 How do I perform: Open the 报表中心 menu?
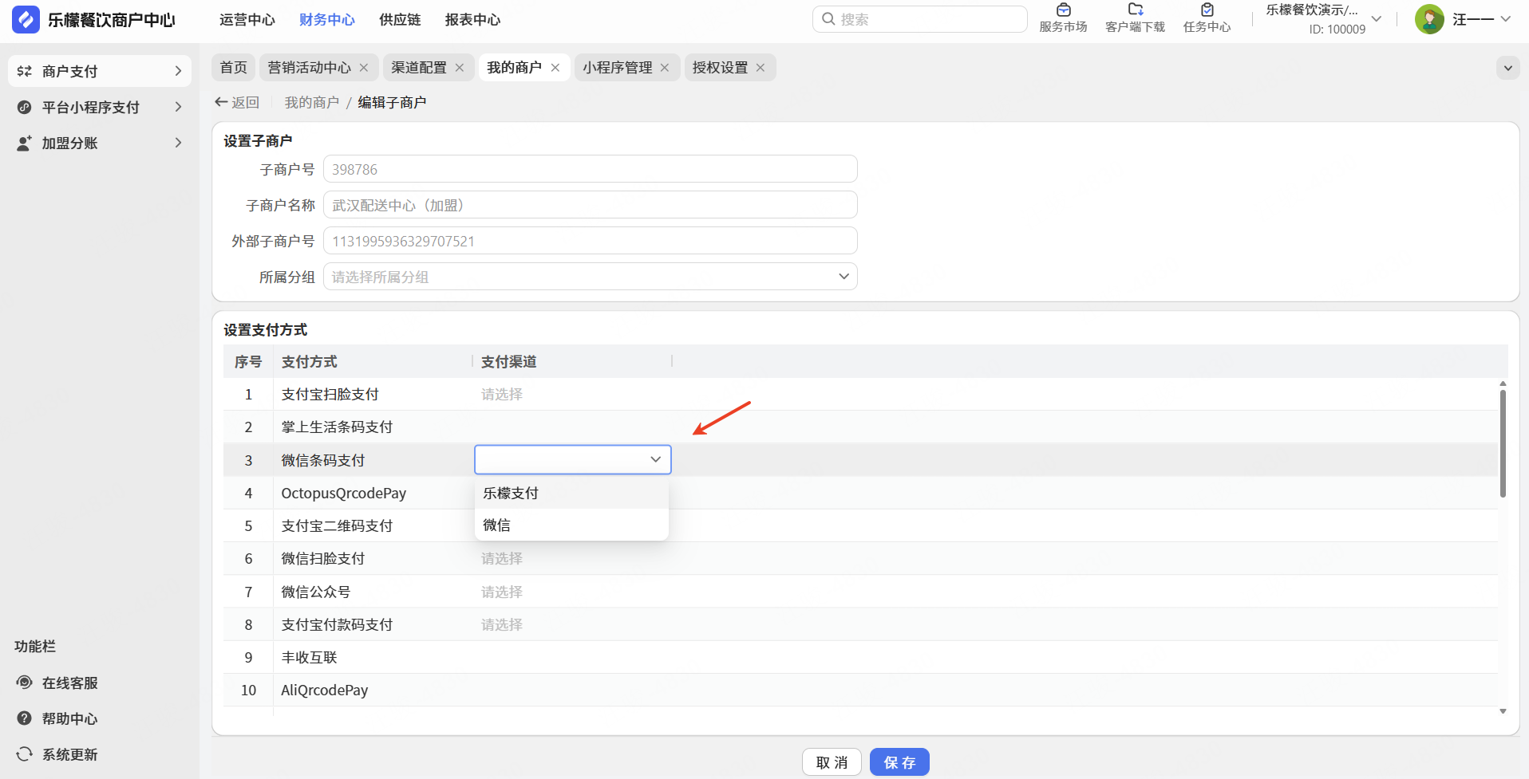click(x=472, y=20)
